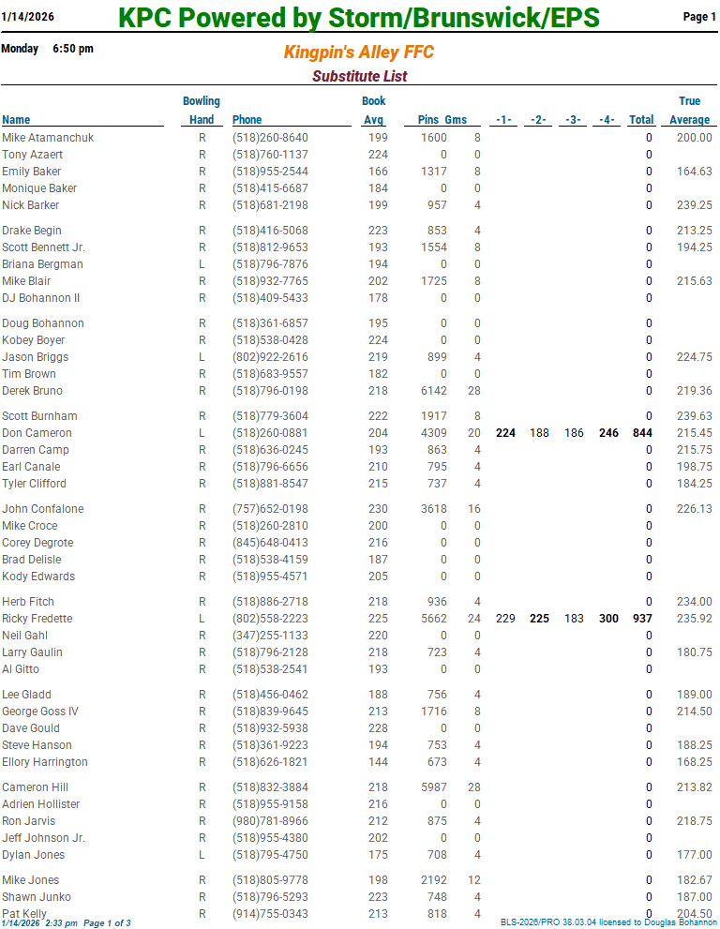Click the True Average column header
This screenshot has width=720, height=929.
pyautogui.click(x=689, y=111)
